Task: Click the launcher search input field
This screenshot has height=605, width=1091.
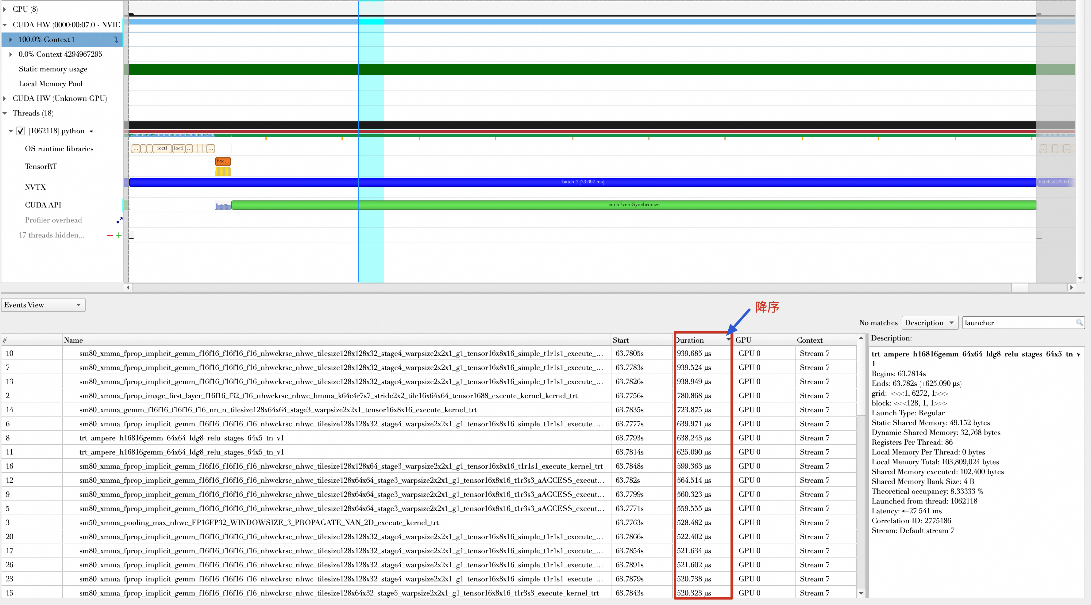Action: 1016,323
